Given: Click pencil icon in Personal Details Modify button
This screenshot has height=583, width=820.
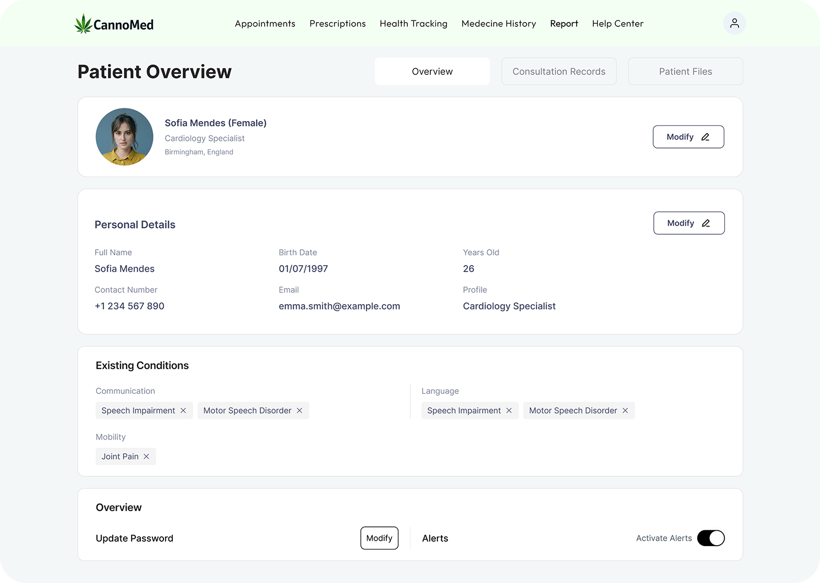Looking at the screenshot, I should click(706, 223).
